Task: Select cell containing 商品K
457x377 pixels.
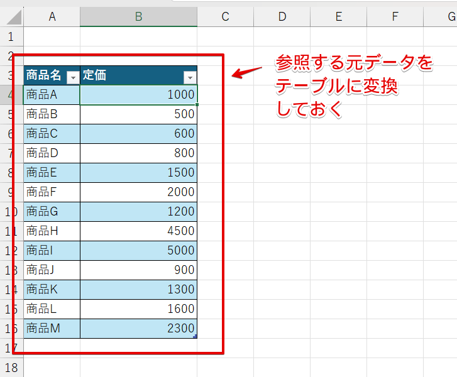Action: [x=52, y=290]
